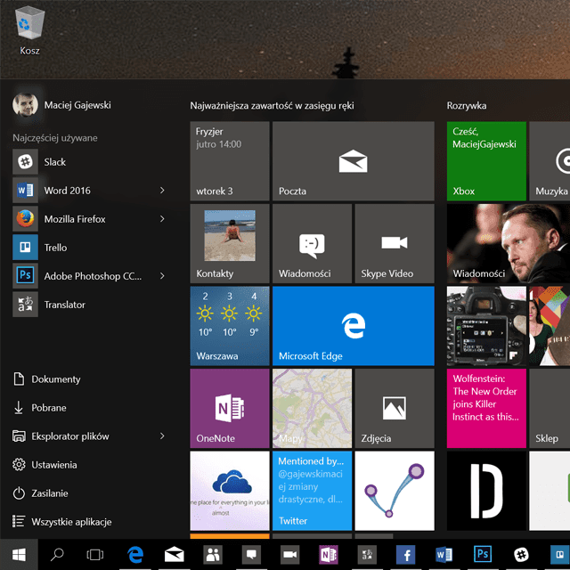Open Edge from the taskbar

tap(135, 554)
